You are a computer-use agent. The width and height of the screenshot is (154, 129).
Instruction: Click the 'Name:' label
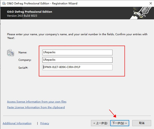coord(23,52)
